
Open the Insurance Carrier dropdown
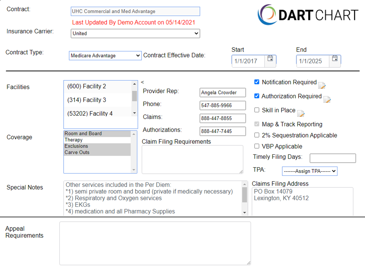(x=135, y=34)
